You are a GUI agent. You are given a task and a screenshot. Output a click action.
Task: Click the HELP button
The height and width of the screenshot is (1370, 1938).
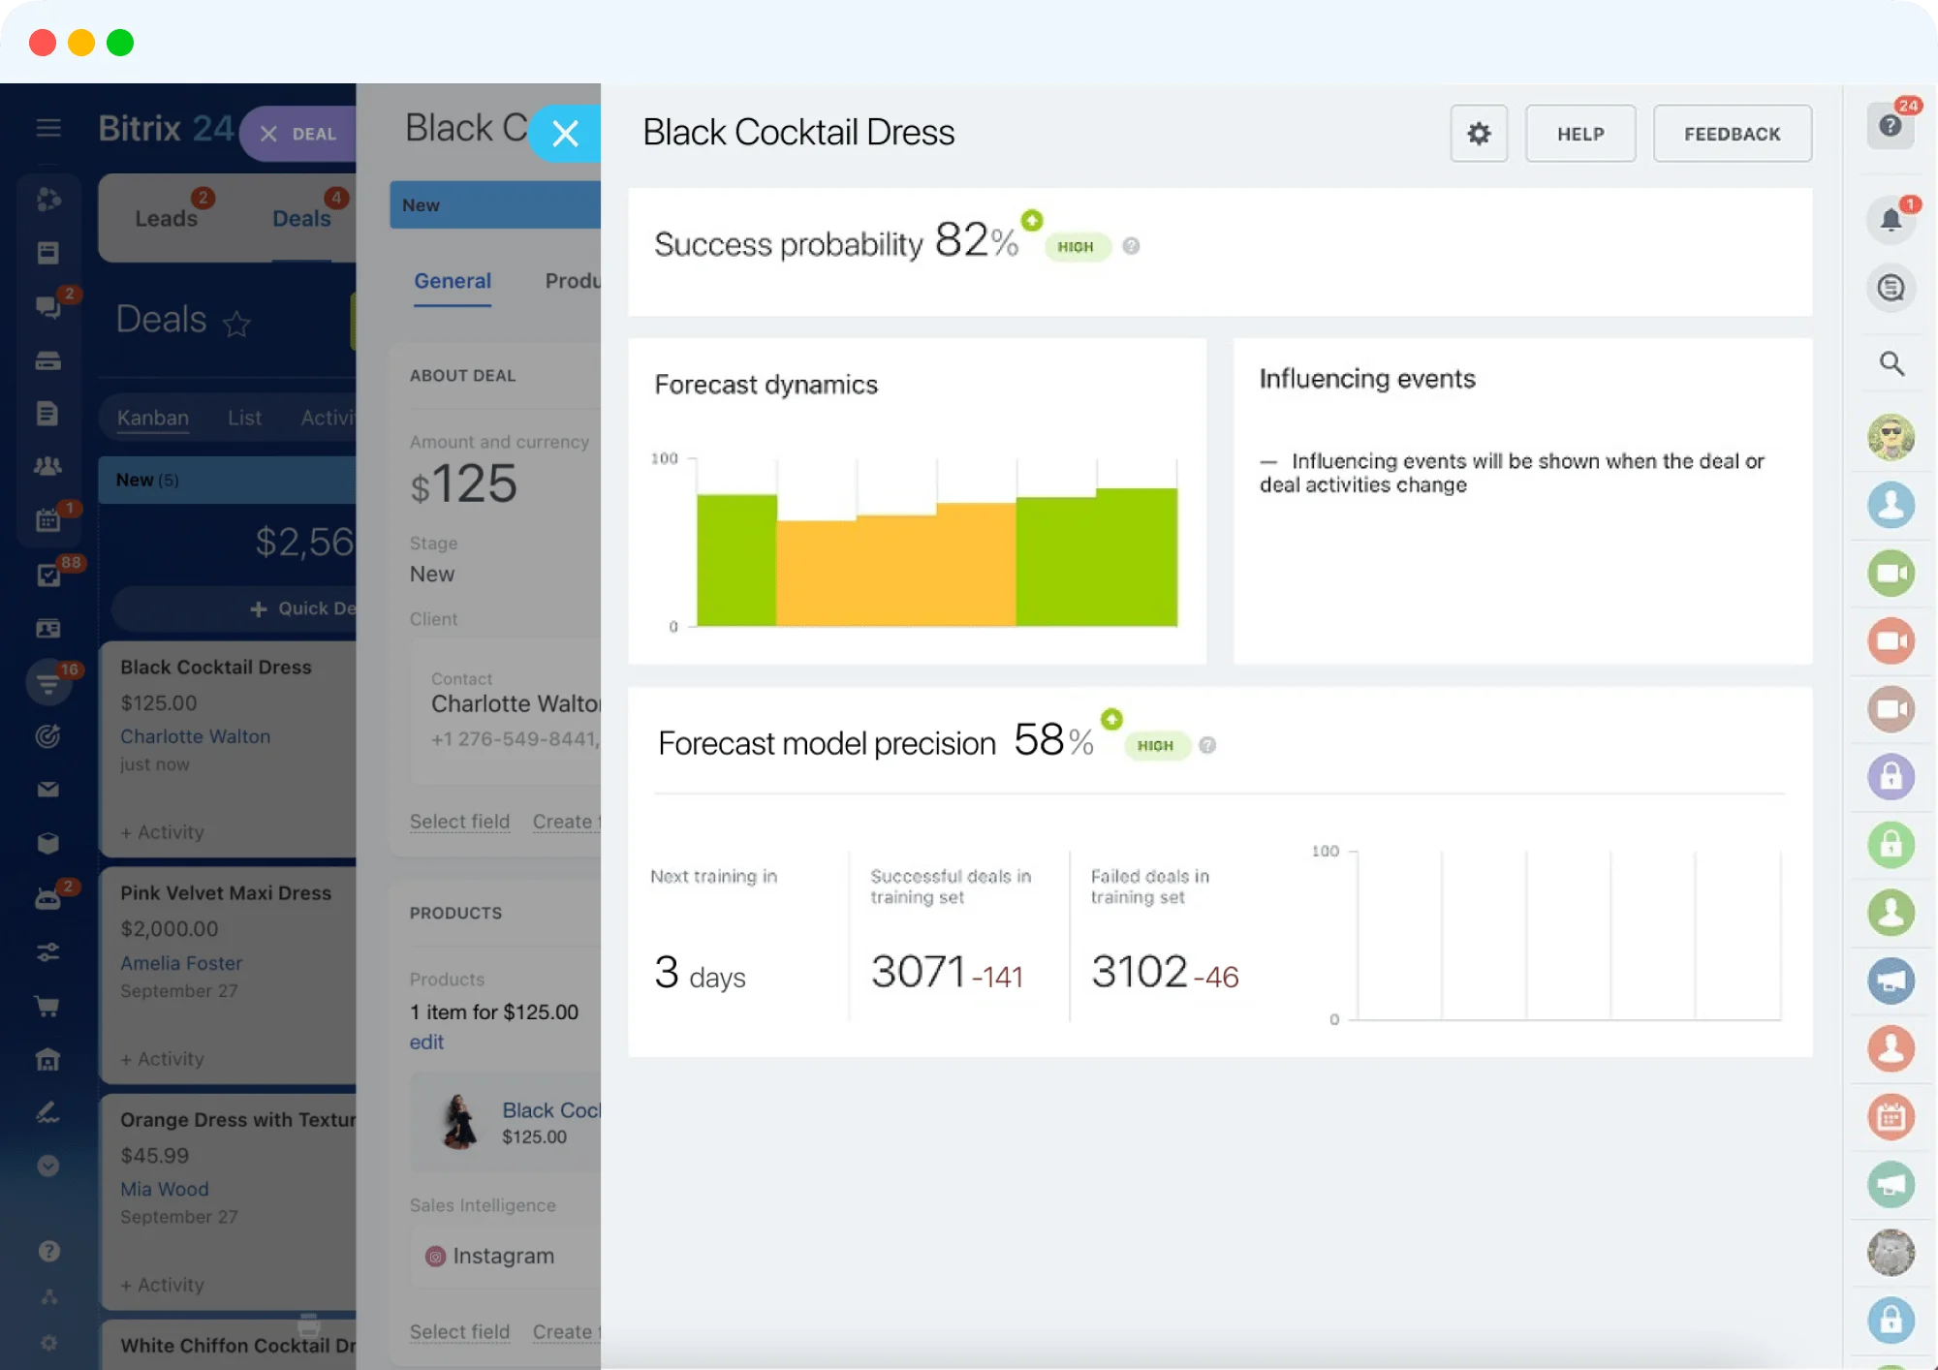1580,134
